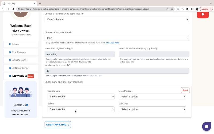Click the START APPLYING button

(x=58, y=125)
